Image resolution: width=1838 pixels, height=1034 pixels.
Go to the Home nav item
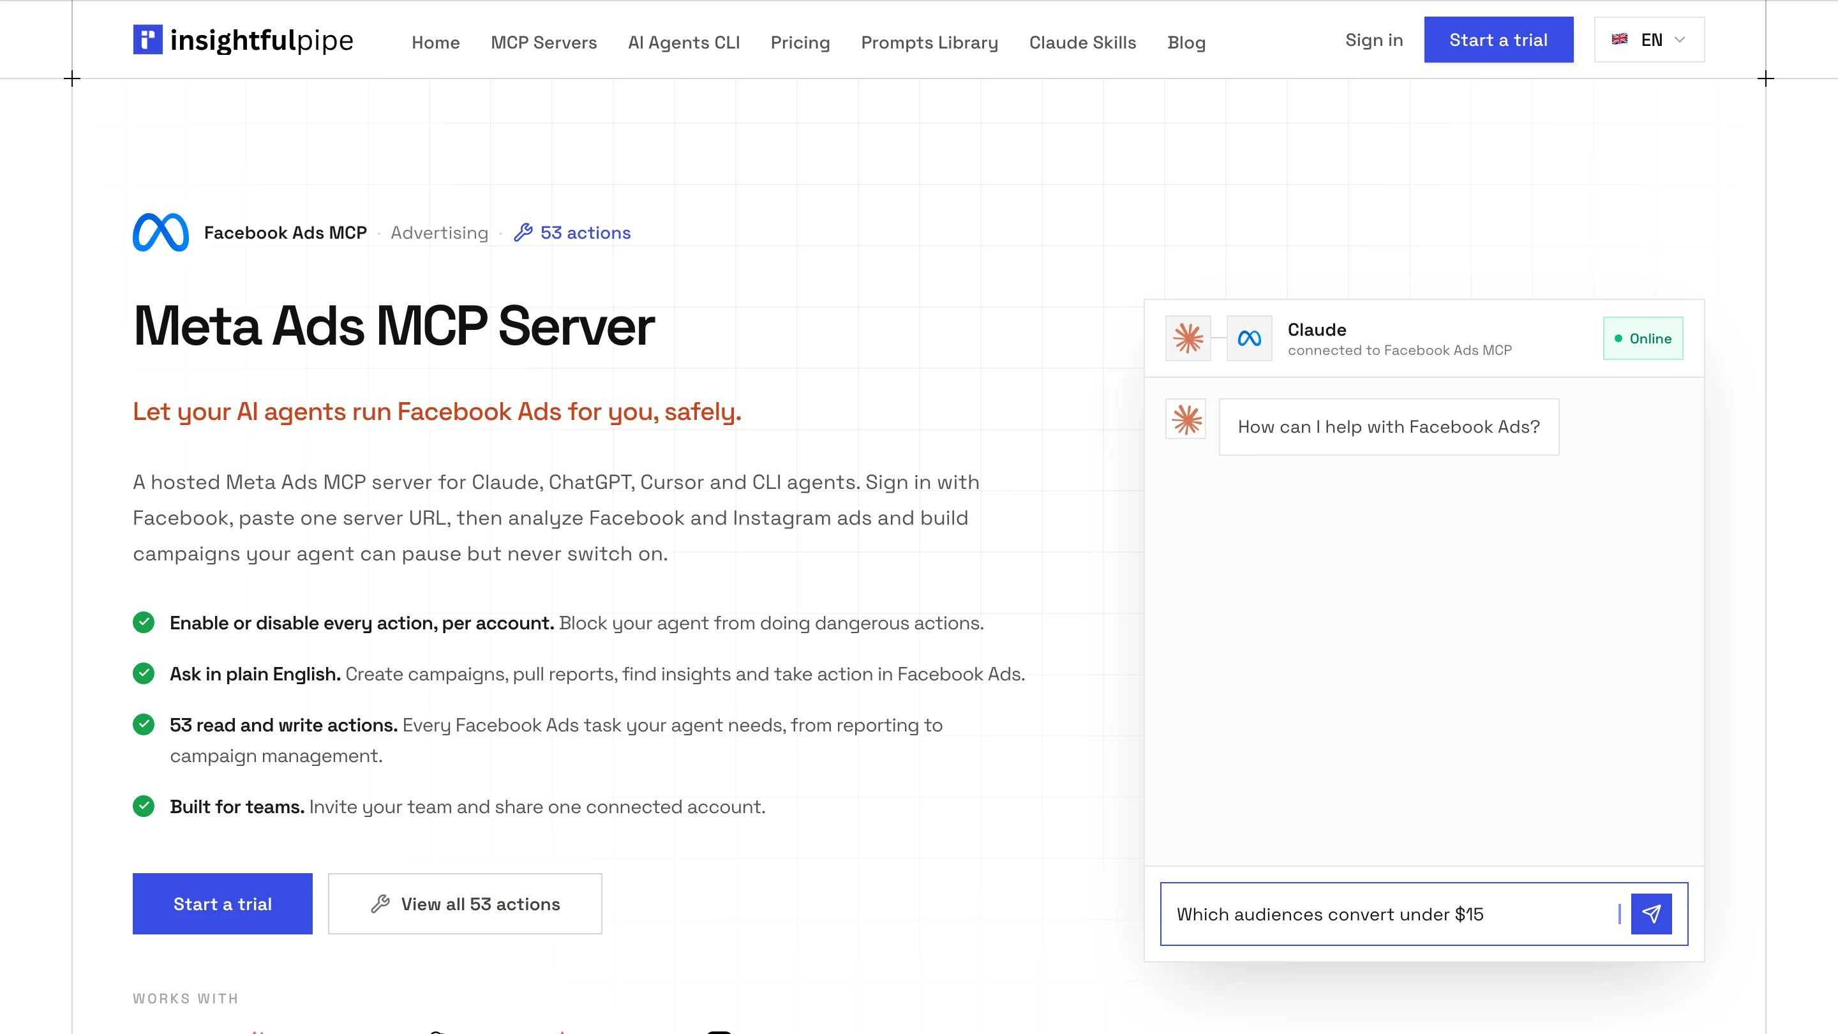tap(435, 42)
